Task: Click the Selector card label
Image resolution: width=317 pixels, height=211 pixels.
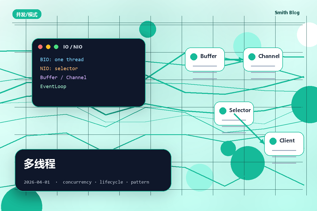Action: pos(240,110)
